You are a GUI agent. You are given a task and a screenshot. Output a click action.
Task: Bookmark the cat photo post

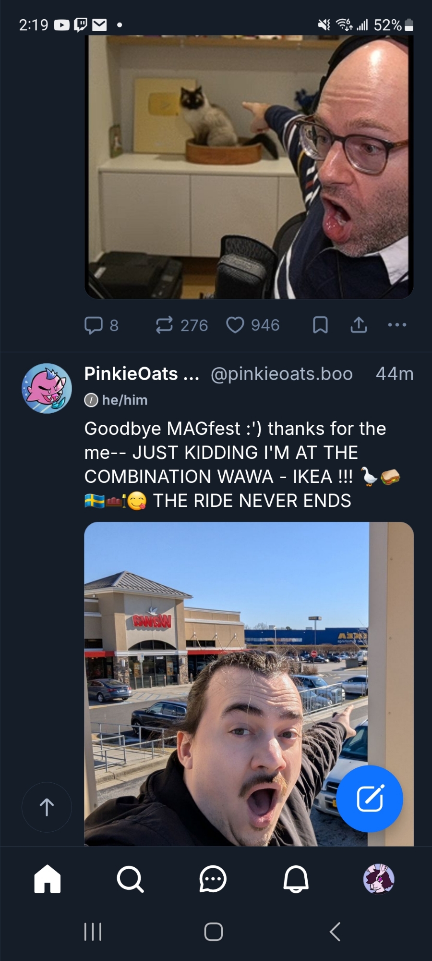[x=320, y=325]
